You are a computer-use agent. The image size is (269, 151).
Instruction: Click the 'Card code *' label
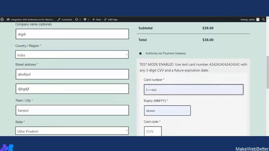152,122
